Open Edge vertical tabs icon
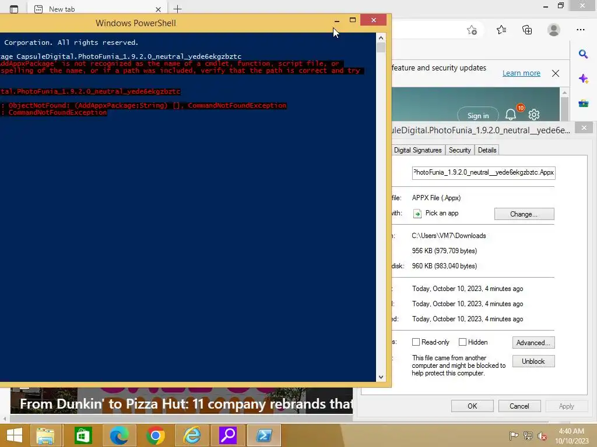The image size is (597, 447). 14,9
